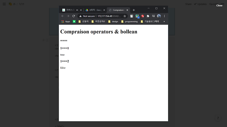Image resolution: width=227 pixels, height=127 pixels.
Task: Click the gray square extension icon
Action: point(131,16)
